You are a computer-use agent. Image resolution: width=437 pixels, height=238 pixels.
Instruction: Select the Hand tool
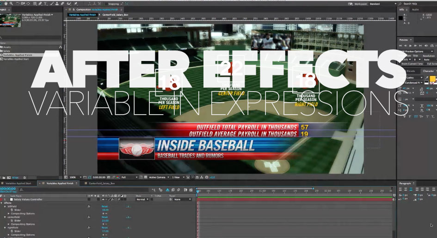6,4
